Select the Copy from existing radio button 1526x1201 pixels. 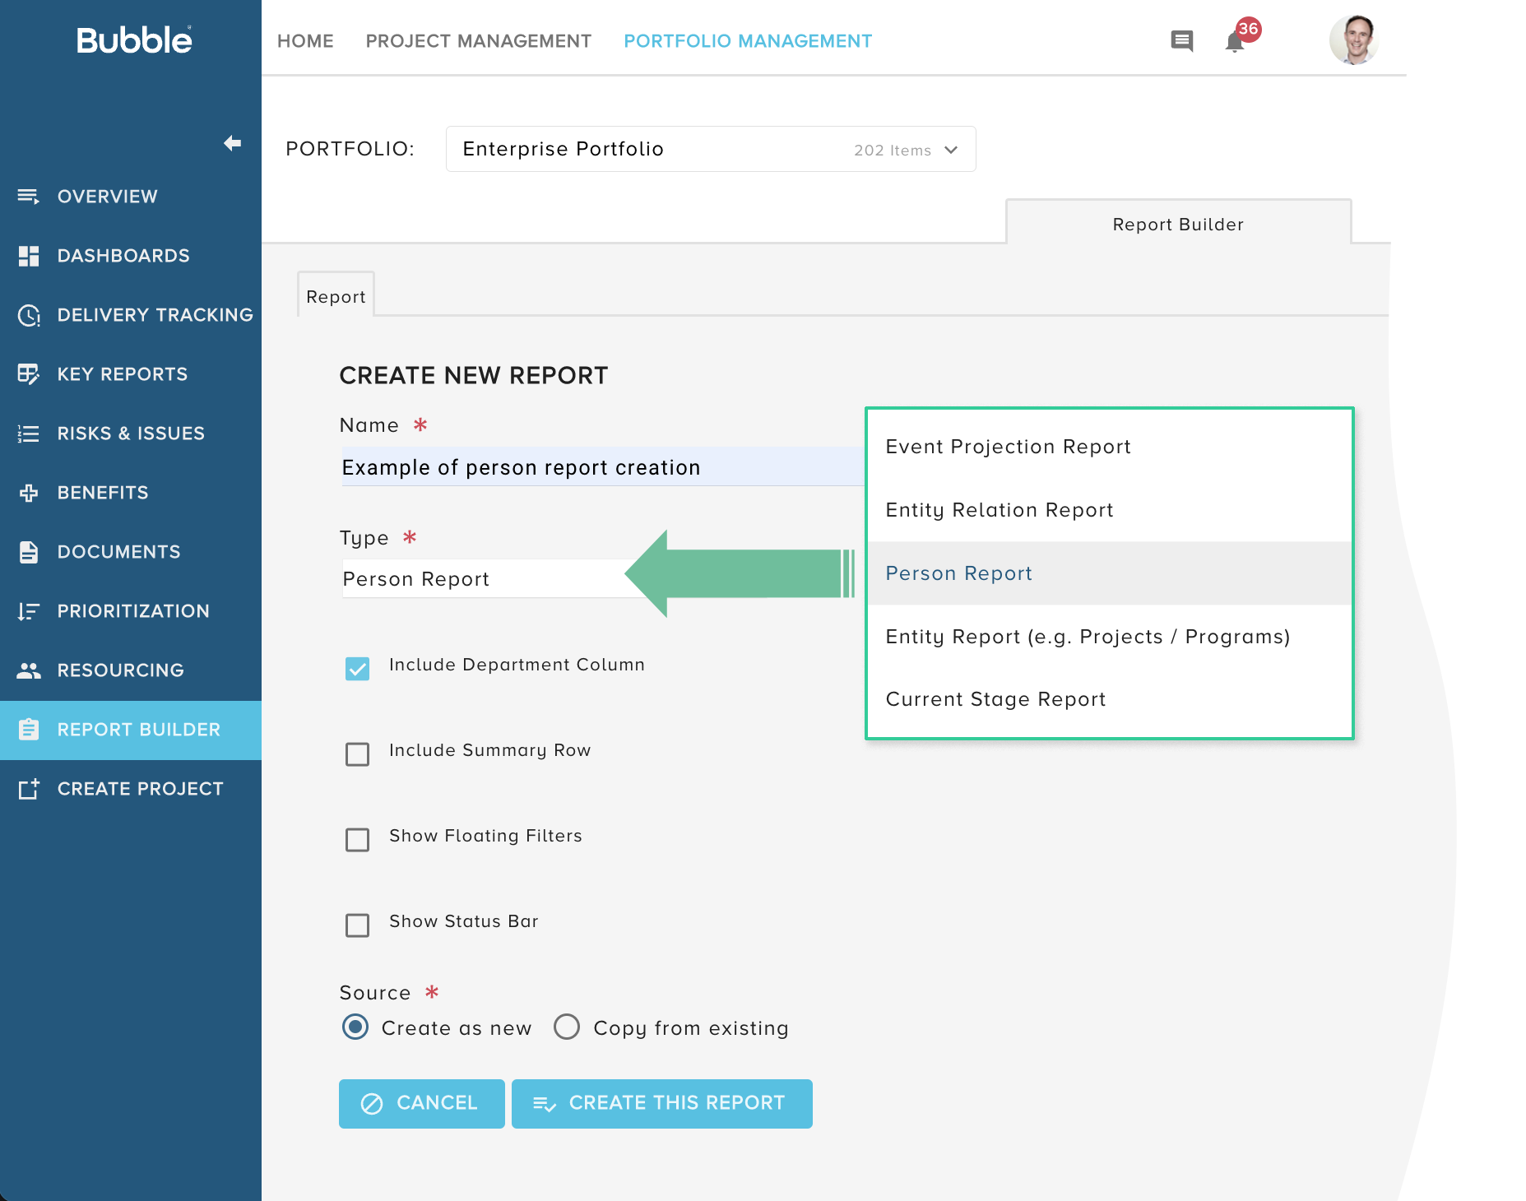pyautogui.click(x=566, y=1027)
